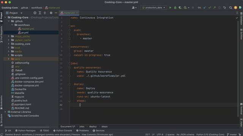243x136 pixels.
Task: Click No JSON schema in status bar
Action: (x=185, y=134)
